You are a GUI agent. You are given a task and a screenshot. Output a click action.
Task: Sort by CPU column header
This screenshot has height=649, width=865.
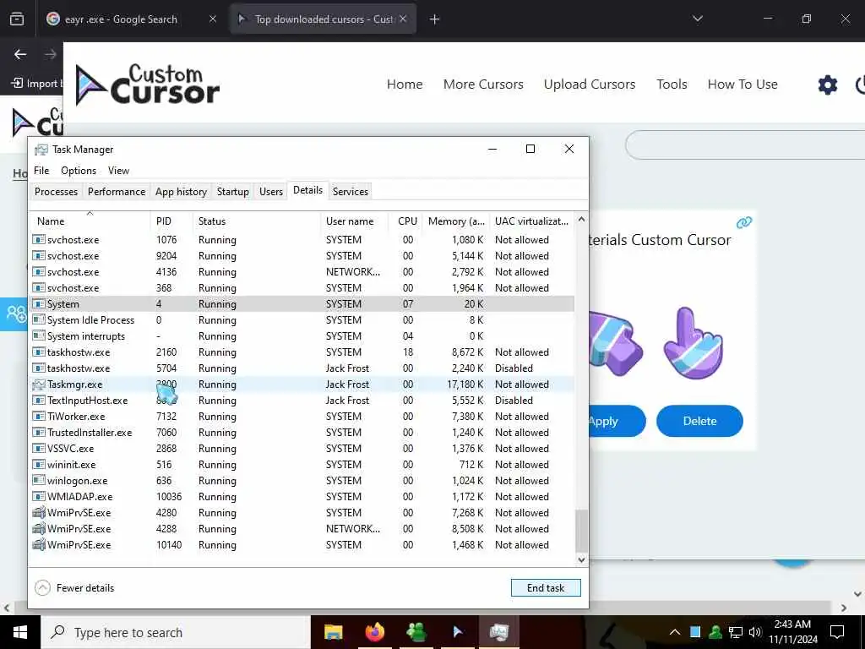coord(406,221)
